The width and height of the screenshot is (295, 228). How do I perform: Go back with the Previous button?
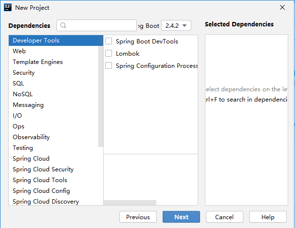tap(138, 217)
